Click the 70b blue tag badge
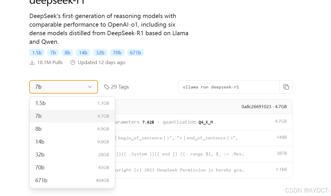 pos(117,53)
